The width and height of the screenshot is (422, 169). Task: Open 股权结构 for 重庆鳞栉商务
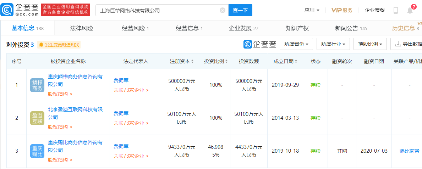60,94
